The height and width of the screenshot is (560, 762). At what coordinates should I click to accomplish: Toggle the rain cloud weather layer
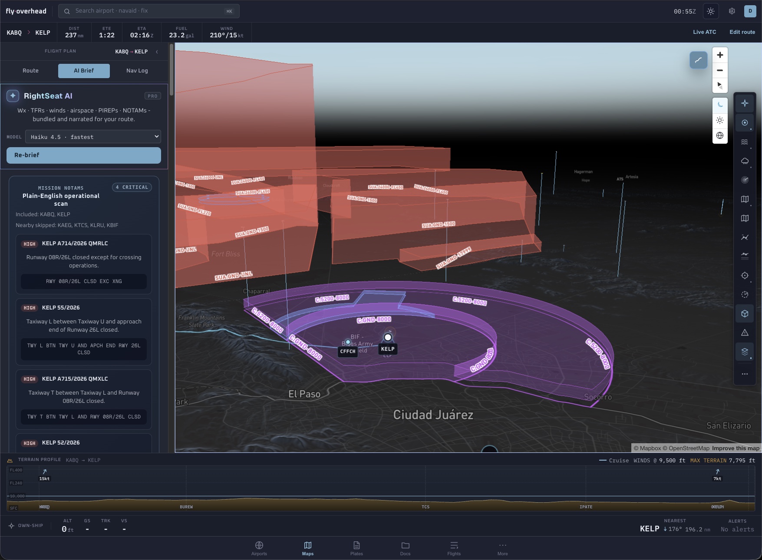[745, 161]
